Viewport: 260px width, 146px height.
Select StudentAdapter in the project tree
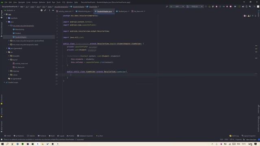tap(21, 37)
